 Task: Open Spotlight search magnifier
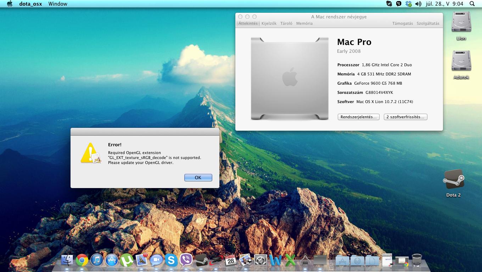[x=472, y=4]
